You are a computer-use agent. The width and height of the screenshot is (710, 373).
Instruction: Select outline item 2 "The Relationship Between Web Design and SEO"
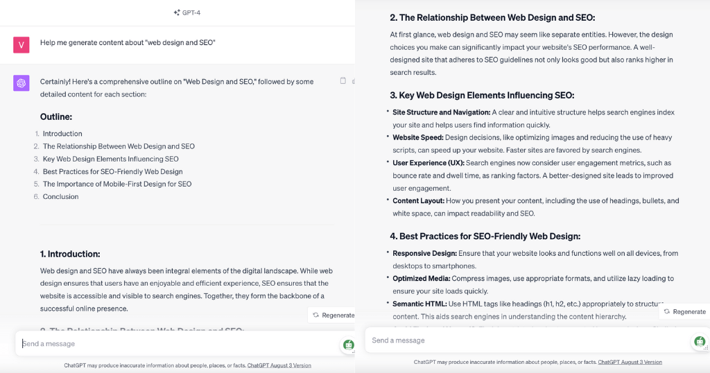click(119, 146)
